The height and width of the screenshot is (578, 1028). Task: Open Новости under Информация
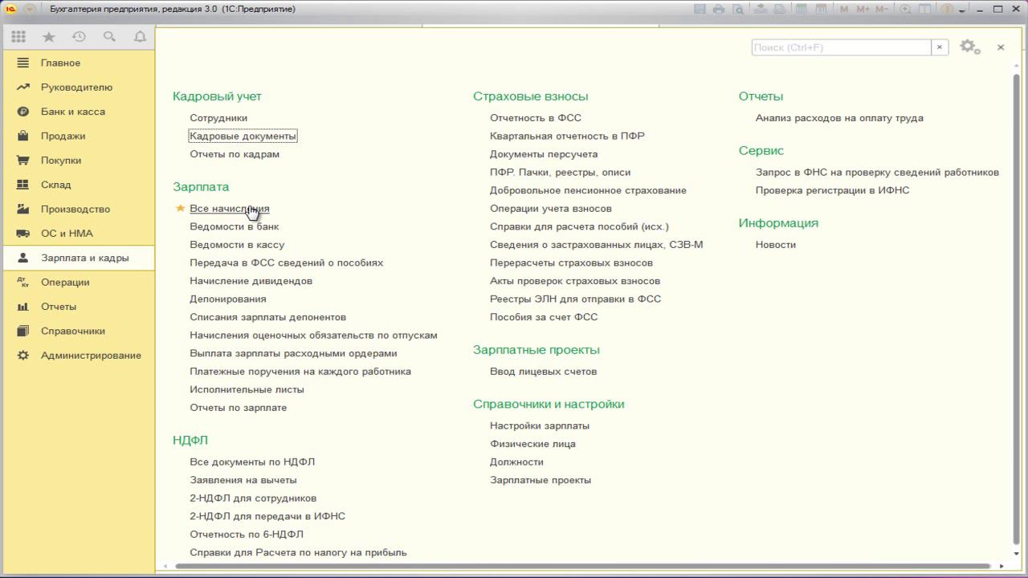776,245
